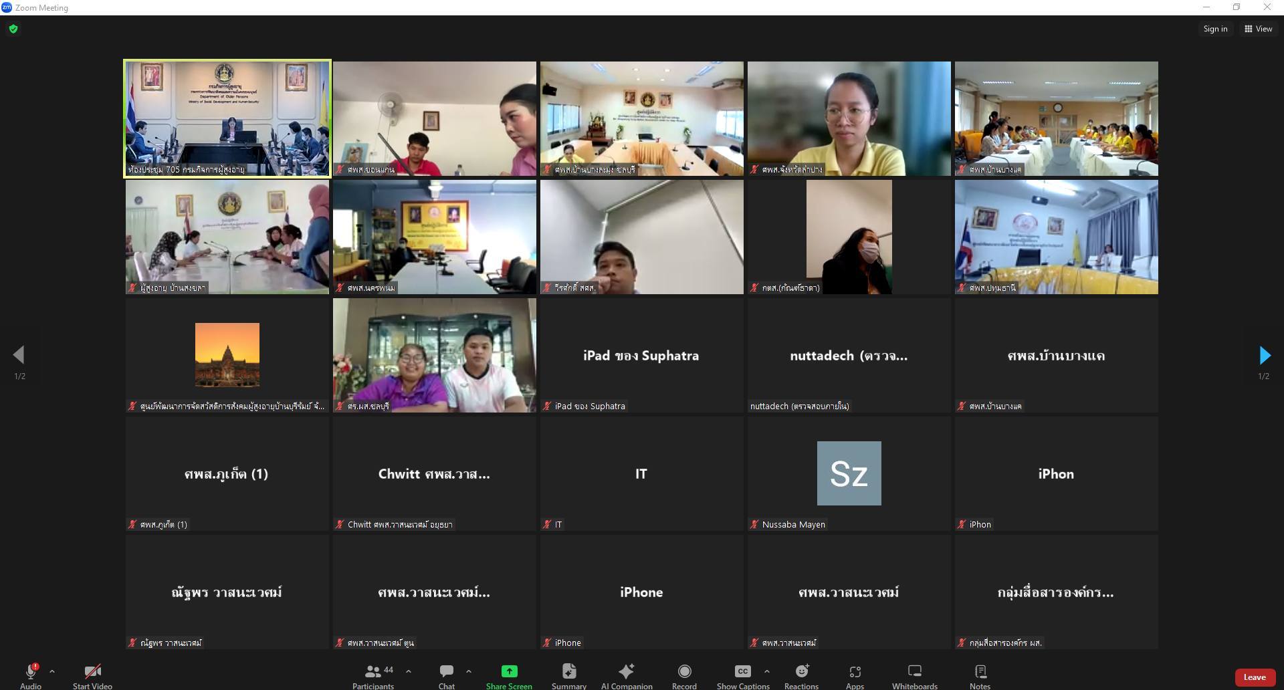Viewport: 1284px width, 690px height.
Task: Unmute the Audio microphone
Action: coord(30,675)
